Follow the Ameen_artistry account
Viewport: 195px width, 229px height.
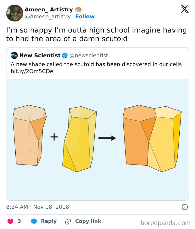[x=85, y=16]
